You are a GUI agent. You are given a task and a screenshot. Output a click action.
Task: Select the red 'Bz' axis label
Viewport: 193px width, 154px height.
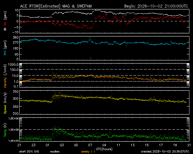5,24
